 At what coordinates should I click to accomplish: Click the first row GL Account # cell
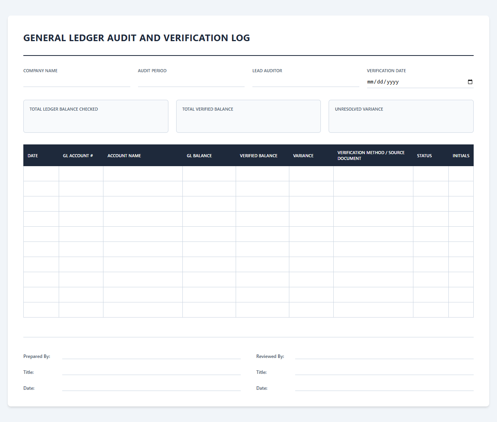pyautogui.click(x=81, y=174)
